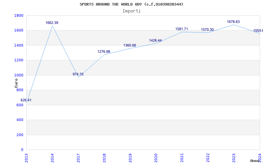
Task: Click the 400 y-axis tick label
Action: pyautogui.click(x=20, y=120)
